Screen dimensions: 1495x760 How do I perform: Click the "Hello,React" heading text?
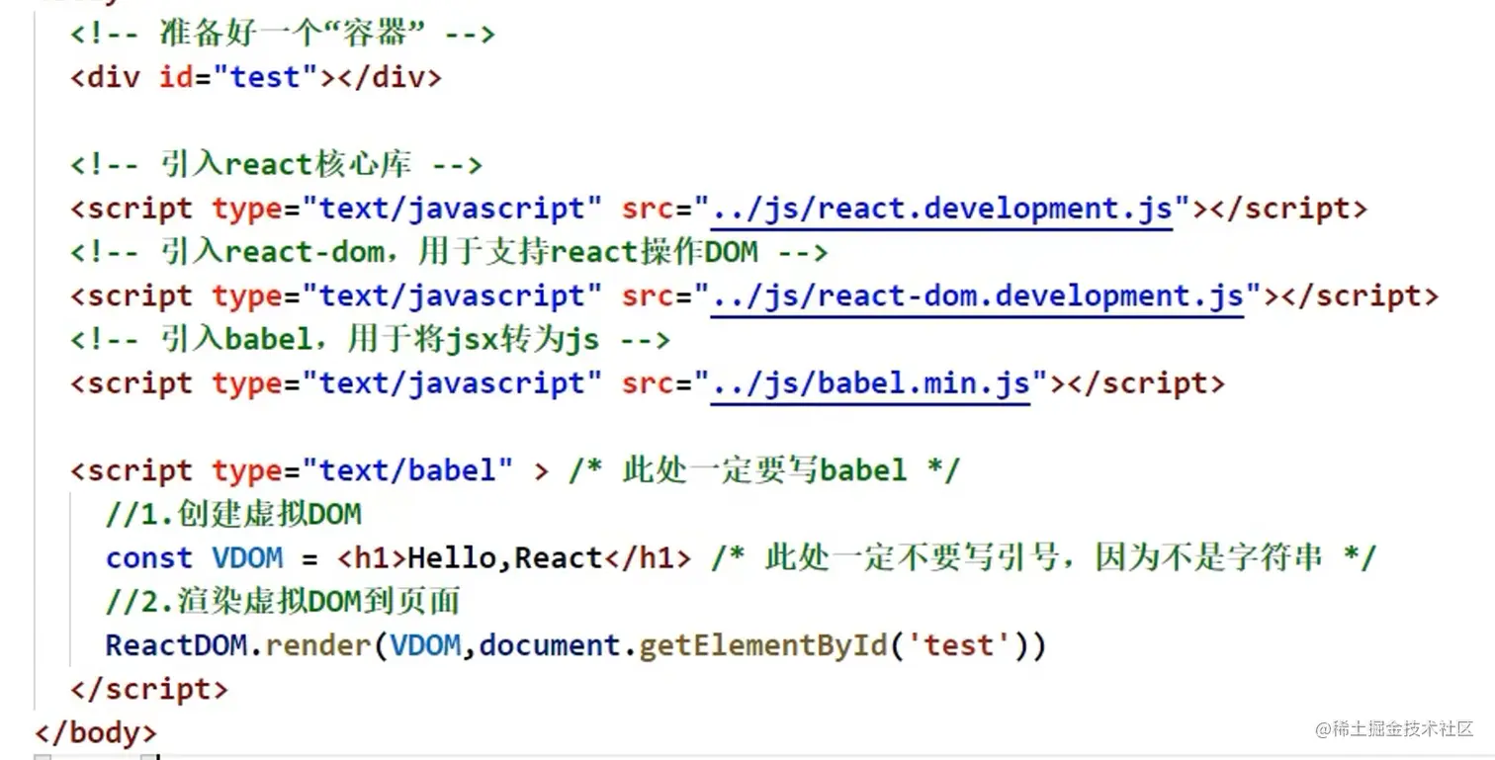point(505,557)
